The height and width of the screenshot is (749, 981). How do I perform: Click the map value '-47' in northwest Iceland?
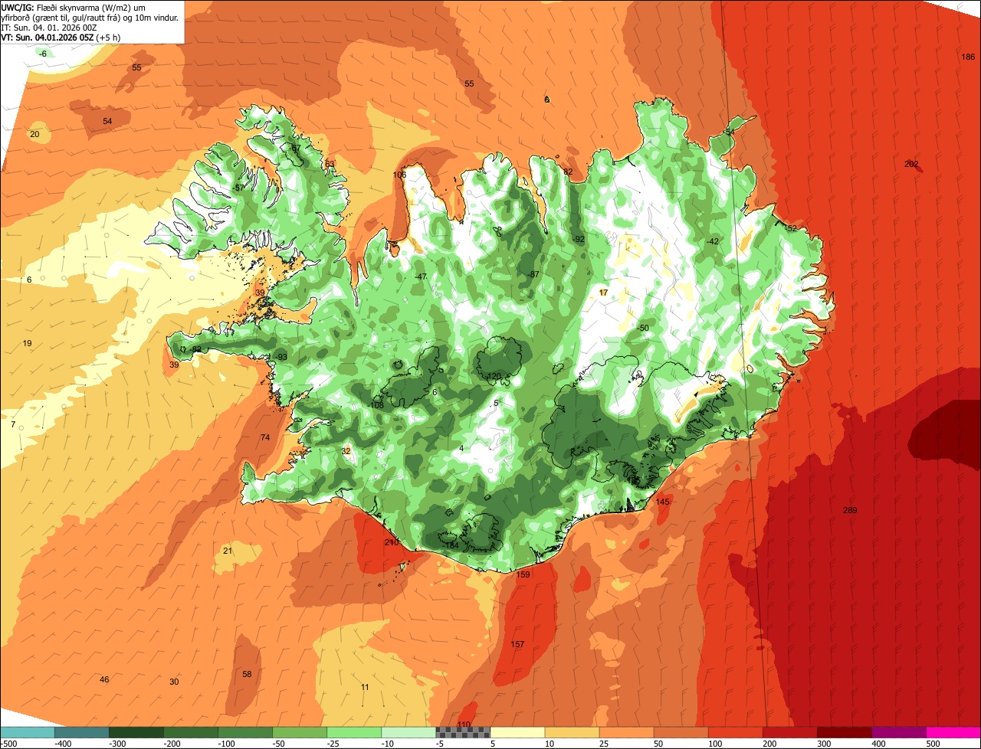(420, 276)
